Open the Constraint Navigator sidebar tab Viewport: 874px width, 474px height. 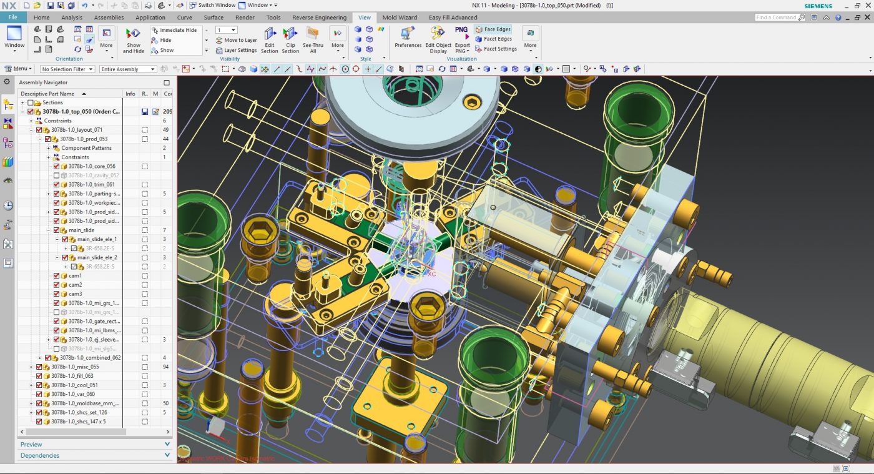click(7, 124)
